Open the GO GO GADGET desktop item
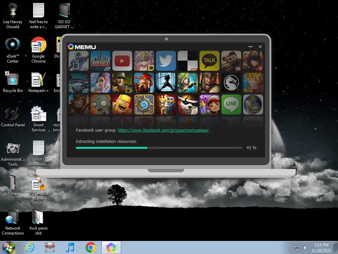 click(64, 16)
